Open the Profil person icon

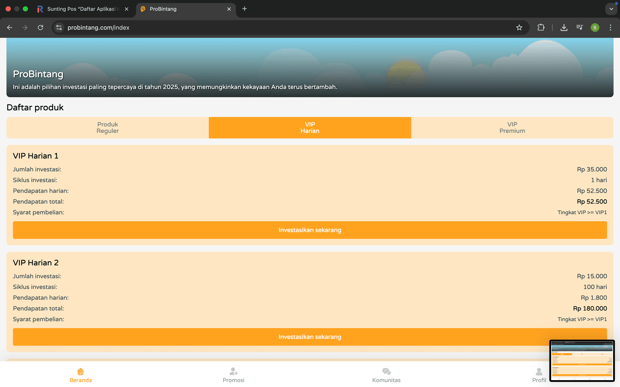[539, 372]
